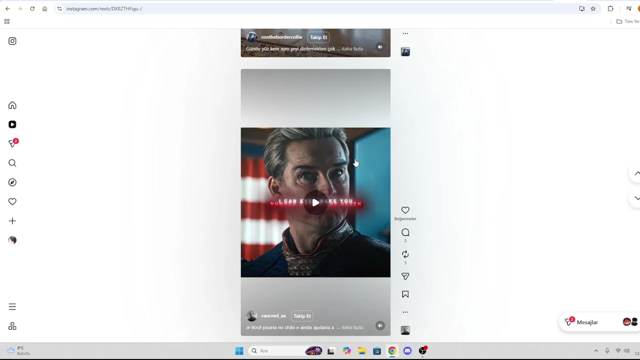
Task: Toggle sound on rontheordercollie reel
Action: click(380, 47)
